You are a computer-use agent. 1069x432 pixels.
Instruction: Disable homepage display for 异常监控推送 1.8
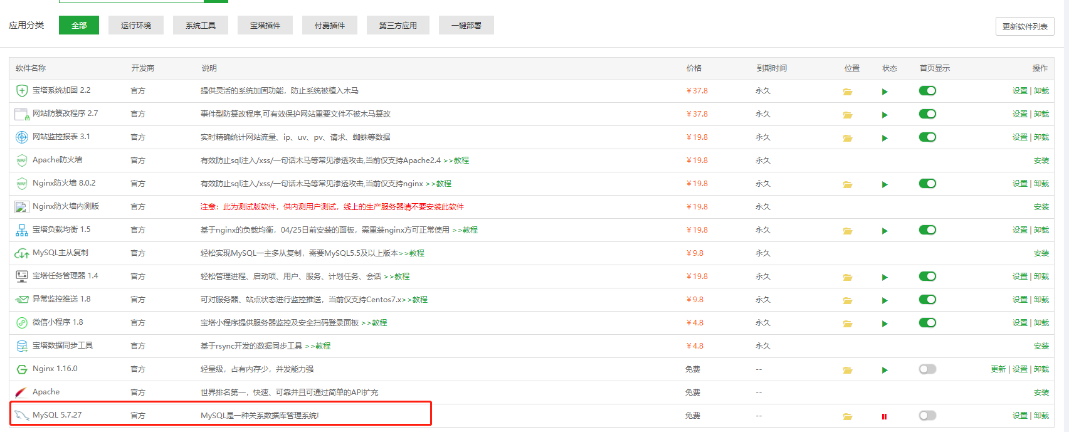coord(927,300)
